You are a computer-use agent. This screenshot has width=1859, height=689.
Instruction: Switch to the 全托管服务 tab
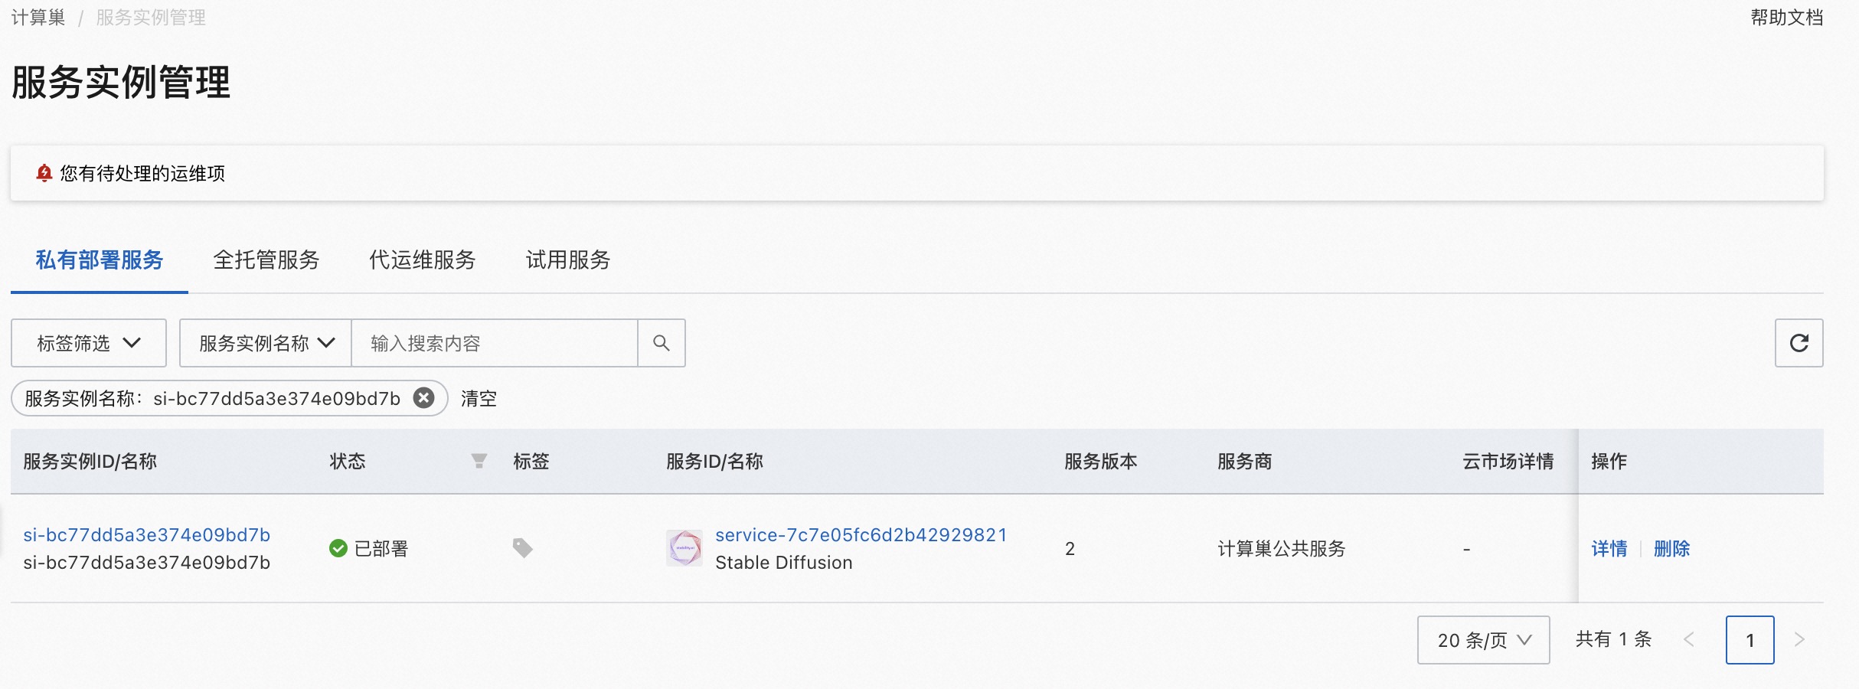tap(266, 260)
